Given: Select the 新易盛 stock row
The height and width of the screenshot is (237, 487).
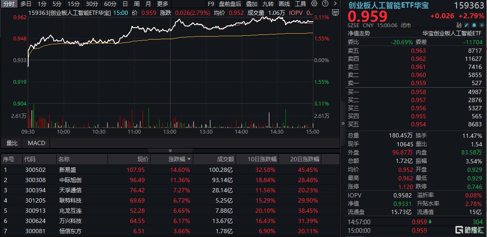Looking at the screenshot, I should (170, 170).
